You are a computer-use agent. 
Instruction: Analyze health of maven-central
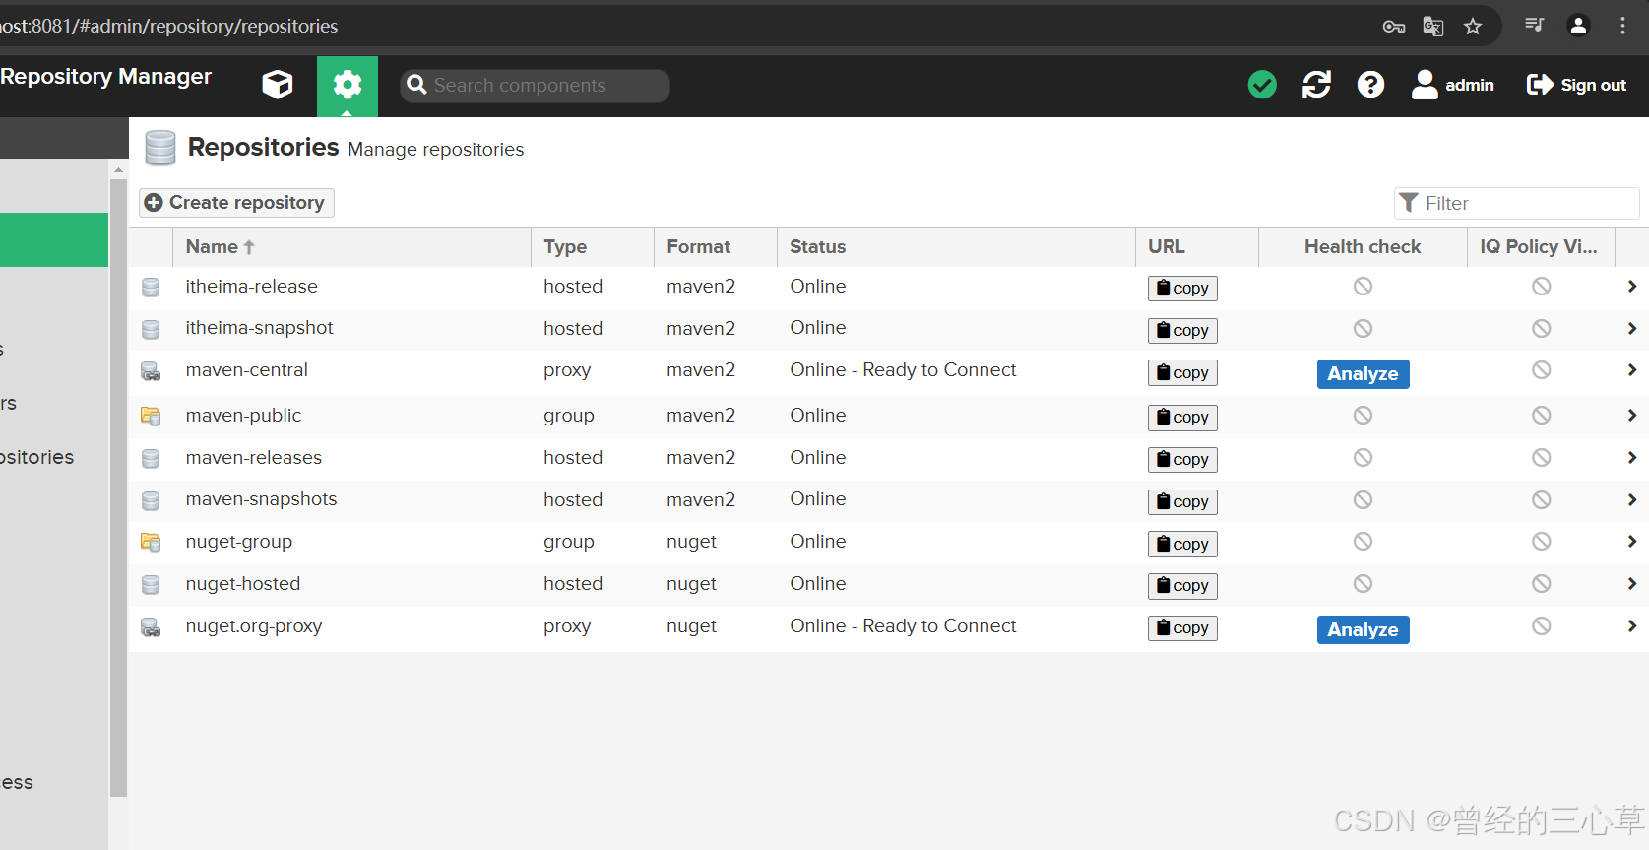(x=1363, y=373)
